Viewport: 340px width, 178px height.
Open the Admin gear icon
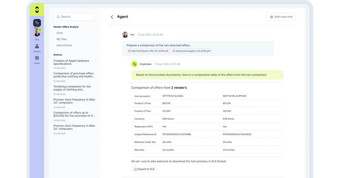(x=37, y=58)
